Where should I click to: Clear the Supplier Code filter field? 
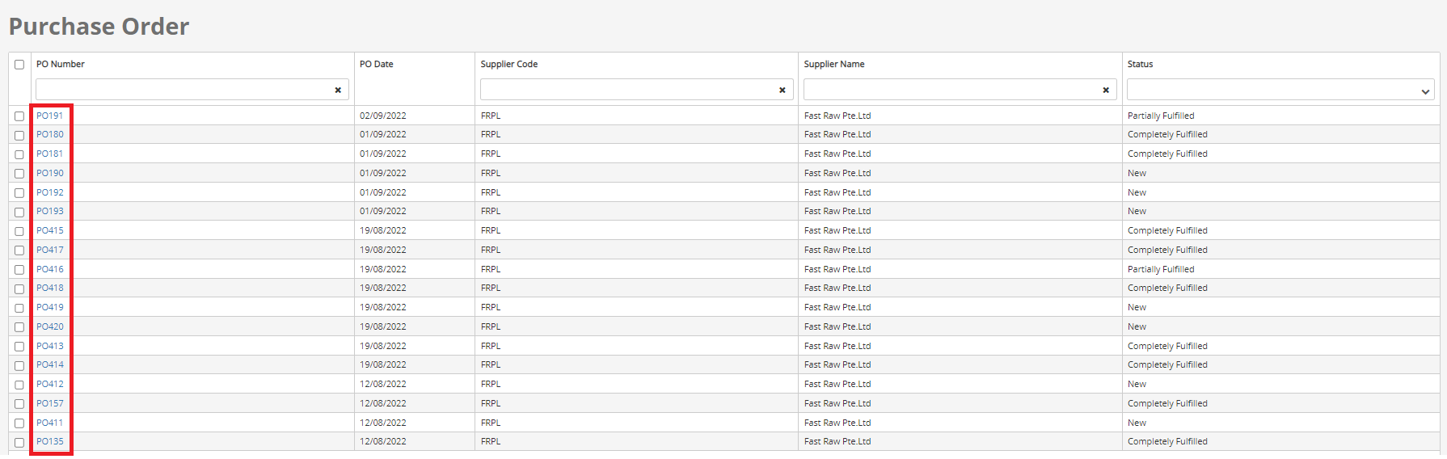point(782,90)
